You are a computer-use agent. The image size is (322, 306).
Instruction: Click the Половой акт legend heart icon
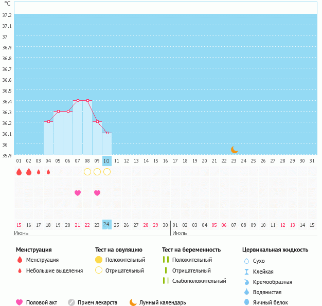tap(20, 302)
